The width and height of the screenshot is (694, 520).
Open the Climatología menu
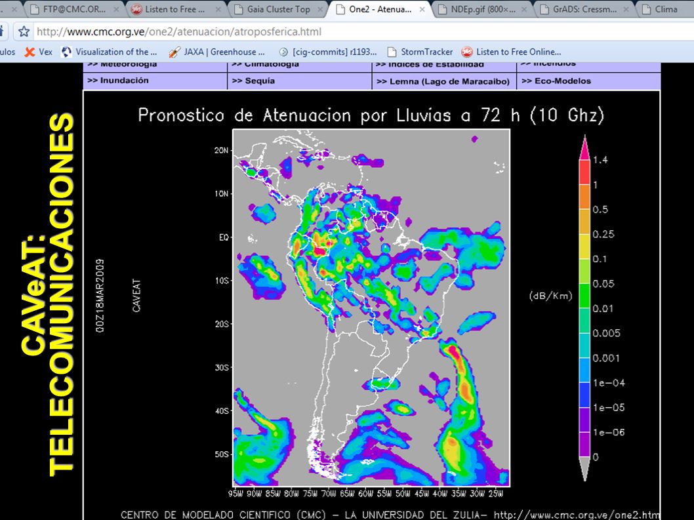(300, 66)
